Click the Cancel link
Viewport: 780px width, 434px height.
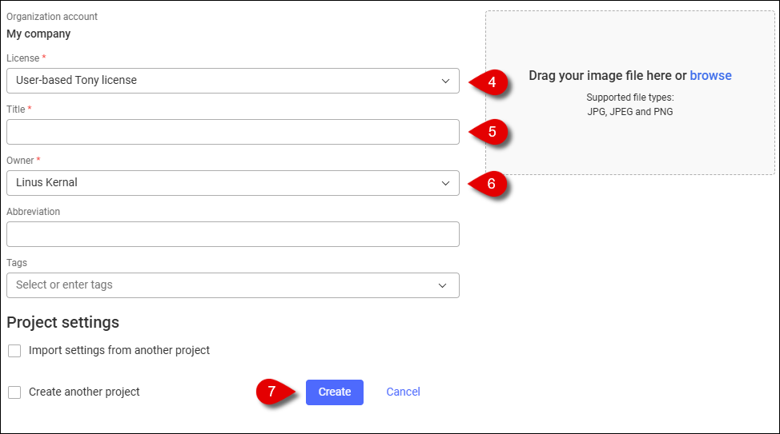point(403,392)
